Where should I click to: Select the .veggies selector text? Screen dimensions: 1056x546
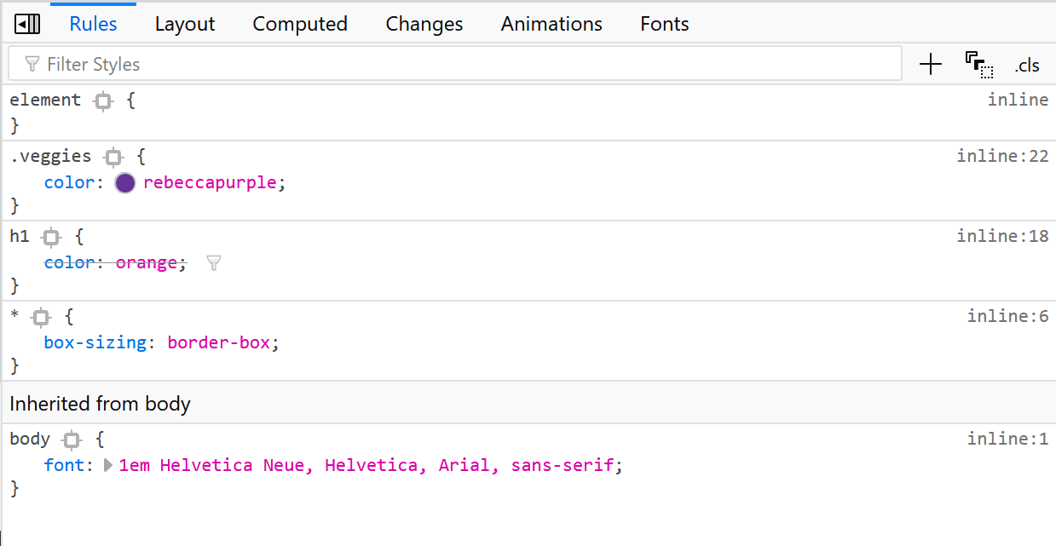(50, 156)
